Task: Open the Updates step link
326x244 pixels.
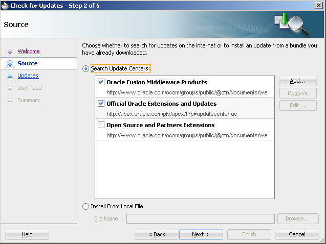Action: (28, 76)
